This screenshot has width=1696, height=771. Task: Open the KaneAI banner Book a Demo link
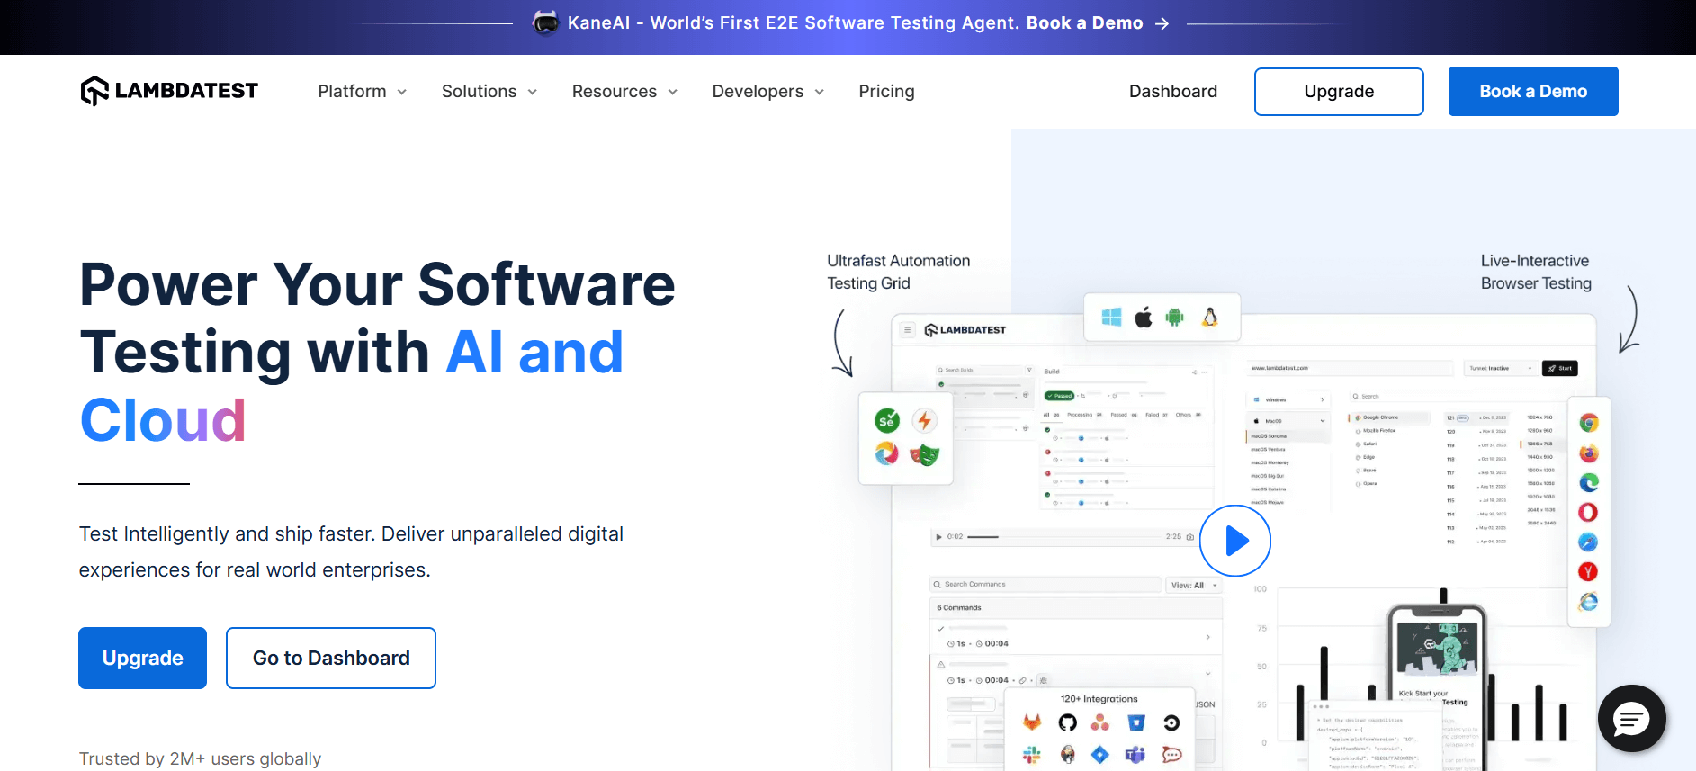1097,22
